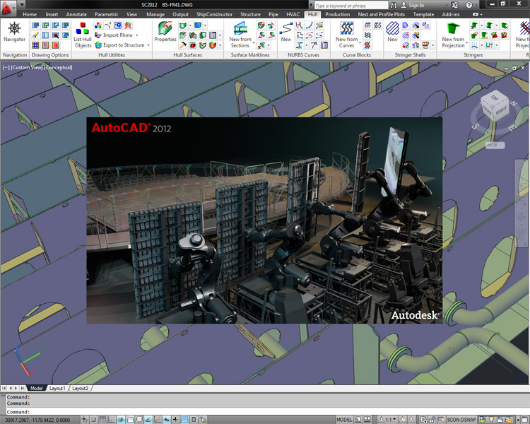Viewport: 530px width, 424px height.
Task: Click the coordinates readout in status bar
Action: [x=37, y=420]
